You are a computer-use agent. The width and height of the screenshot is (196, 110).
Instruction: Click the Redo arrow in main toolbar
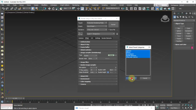(7, 9)
